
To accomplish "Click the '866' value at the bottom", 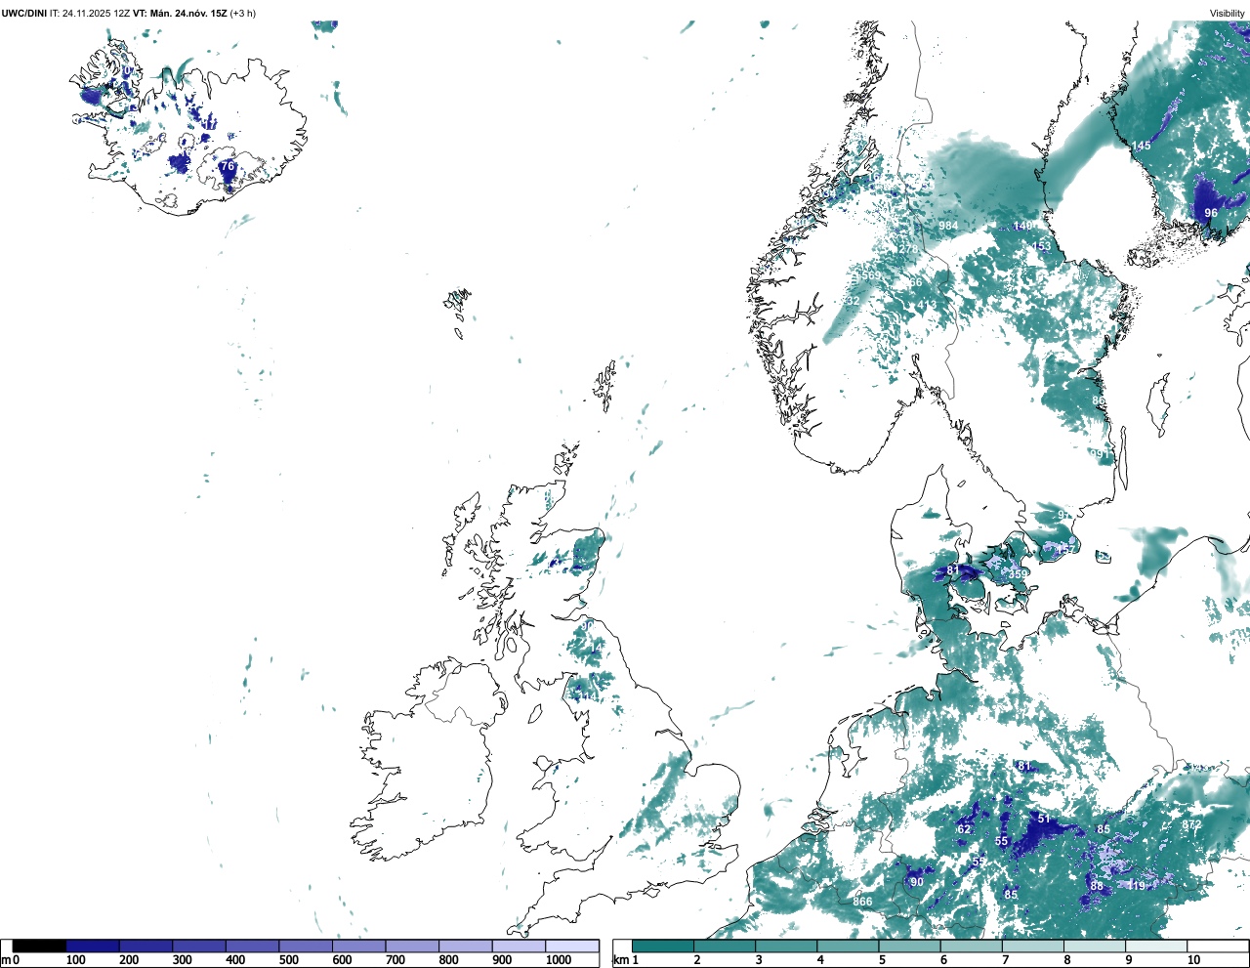I will [x=862, y=902].
